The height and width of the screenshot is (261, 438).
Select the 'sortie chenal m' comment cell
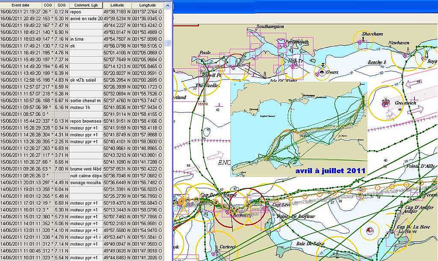click(86, 101)
